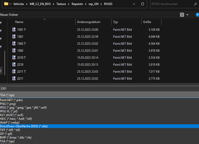Expand the view options dropdown arrow

point(188,15)
